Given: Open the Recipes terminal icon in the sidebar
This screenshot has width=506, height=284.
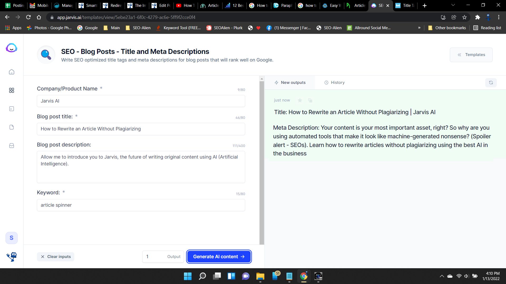Looking at the screenshot, I should coord(12,109).
